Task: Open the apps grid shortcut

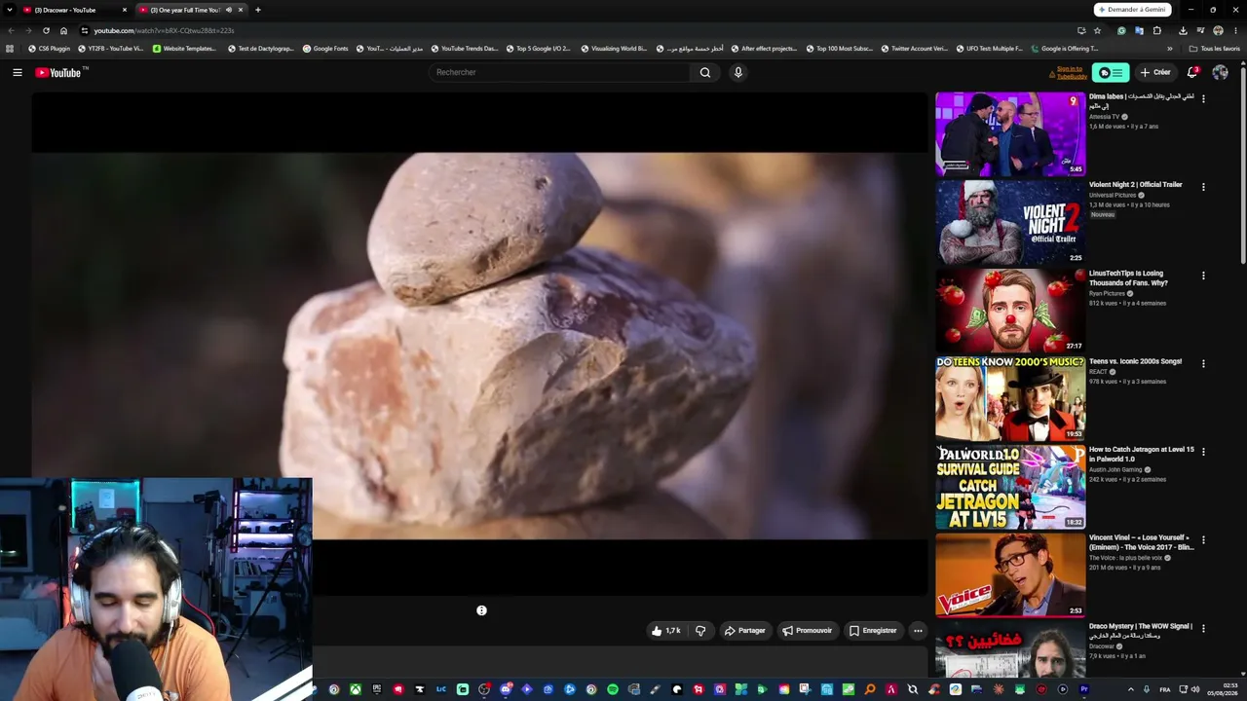Action: (x=10, y=49)
